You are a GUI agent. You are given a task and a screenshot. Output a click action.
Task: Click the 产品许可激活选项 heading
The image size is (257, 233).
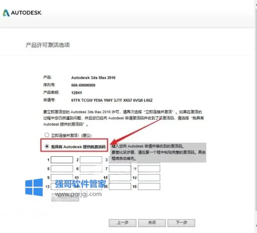tap(48, 45)
